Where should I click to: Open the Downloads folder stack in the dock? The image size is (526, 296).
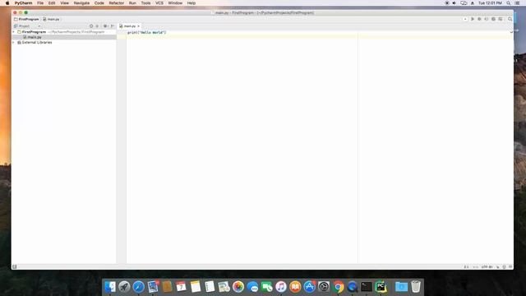(x=401, y=287)
